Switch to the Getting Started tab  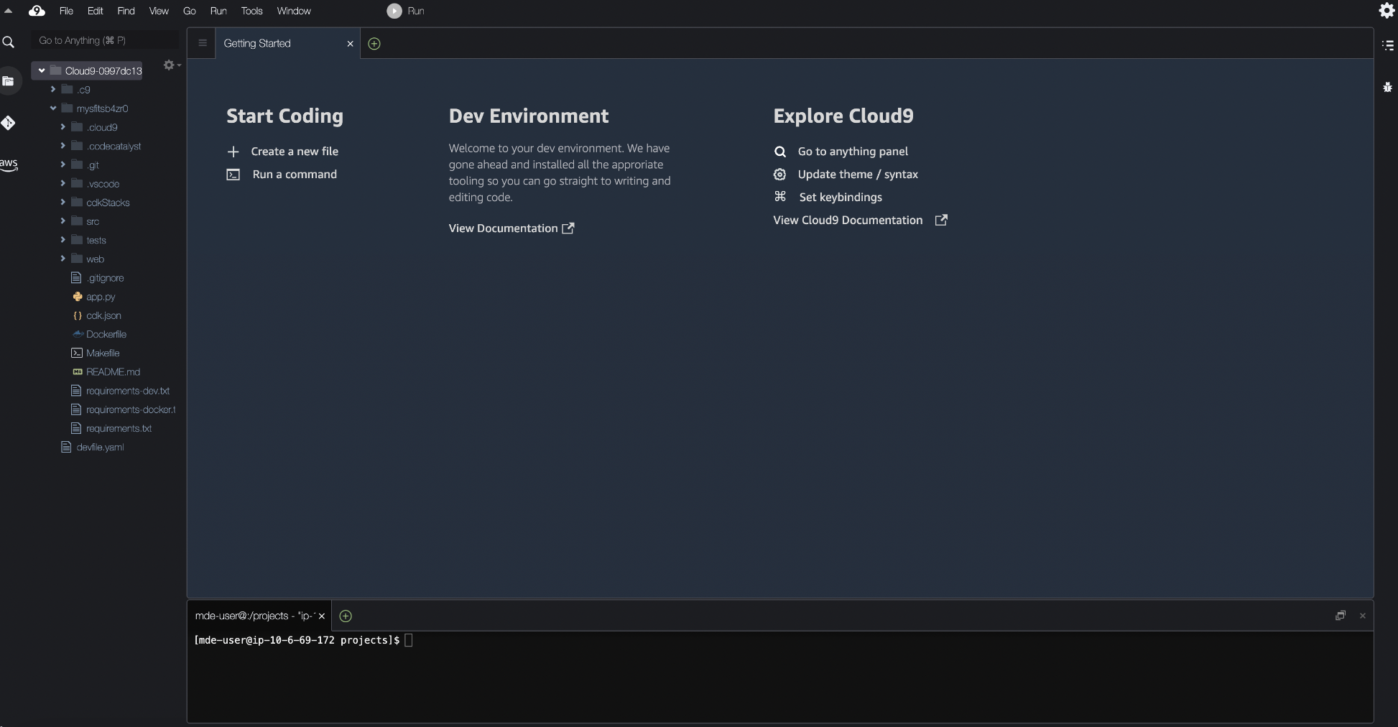click(257, 43)
